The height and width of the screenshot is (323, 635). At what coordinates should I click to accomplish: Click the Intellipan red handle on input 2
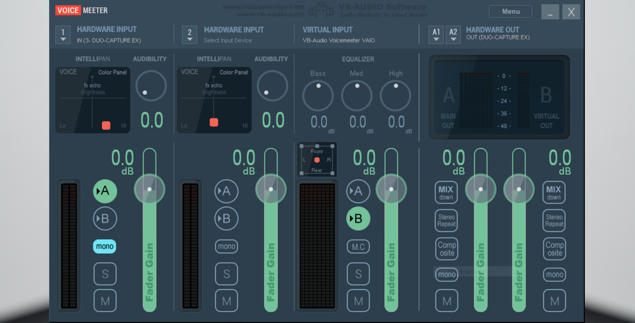coord(214,122)
